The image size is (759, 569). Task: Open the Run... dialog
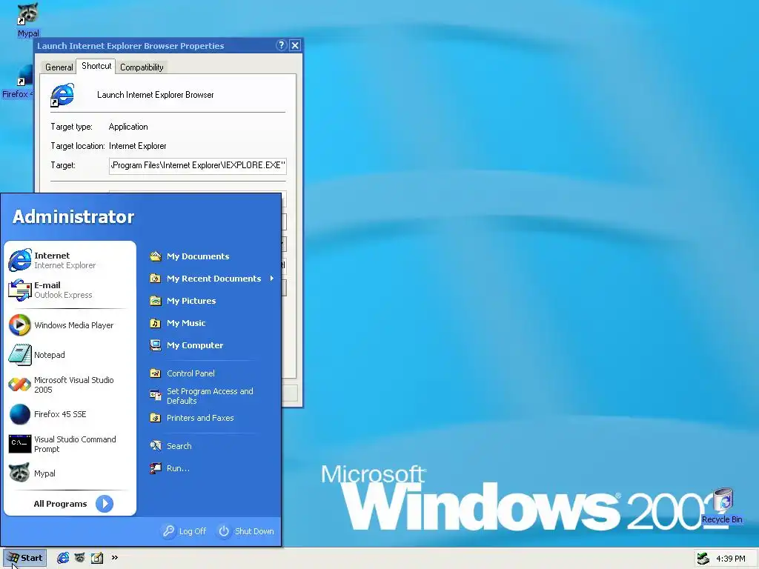(170, 468)
